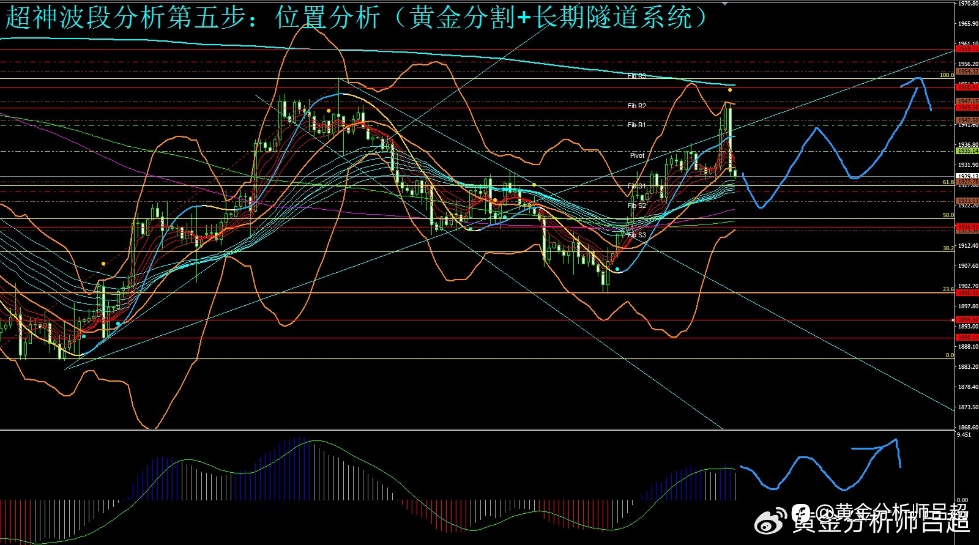Screen dimensions: 979x545
Task: Select the 50.0 Fibonacci retracement label
Action: pos(948,215)
